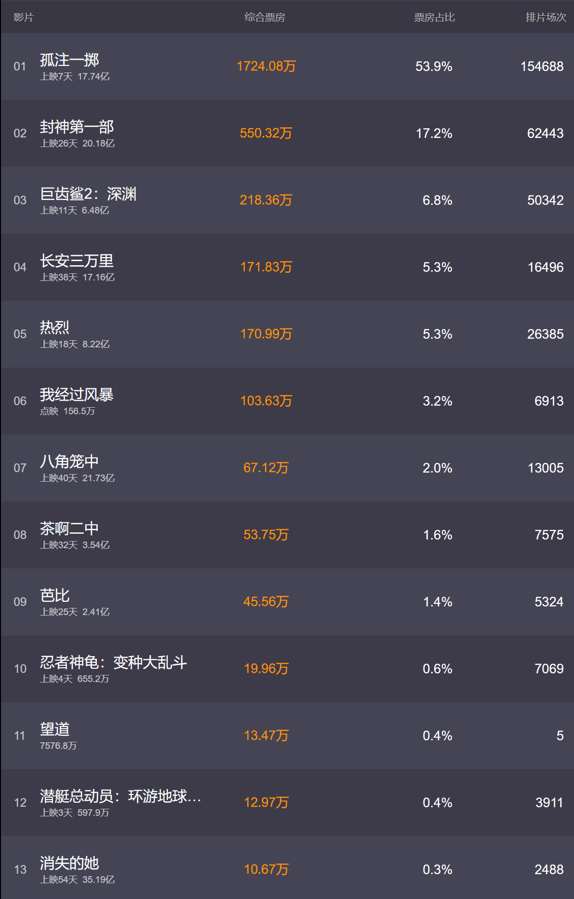Screen dimensions: 574x899
Task: Select the 热烈 movie entry
Action: tap(287, 334)
